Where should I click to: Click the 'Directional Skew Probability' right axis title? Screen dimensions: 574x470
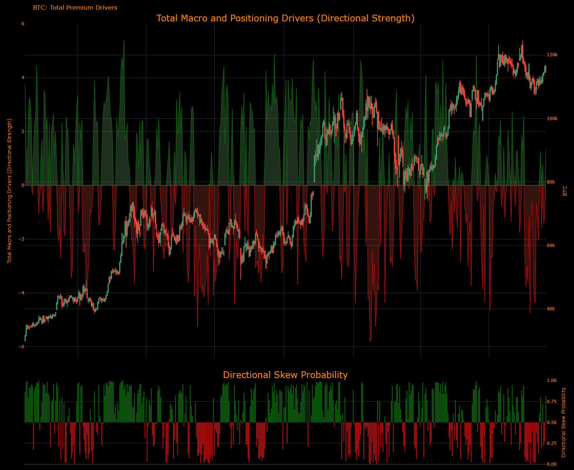[564, 422]
